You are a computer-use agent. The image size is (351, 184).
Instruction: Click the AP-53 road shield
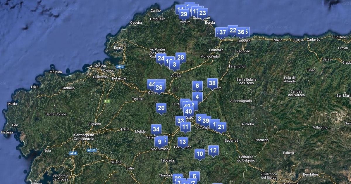pos(92,150)
